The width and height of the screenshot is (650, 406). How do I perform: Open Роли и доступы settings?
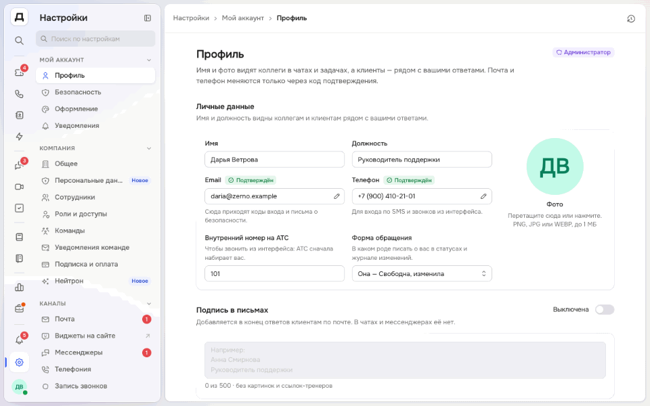point(95,214)
